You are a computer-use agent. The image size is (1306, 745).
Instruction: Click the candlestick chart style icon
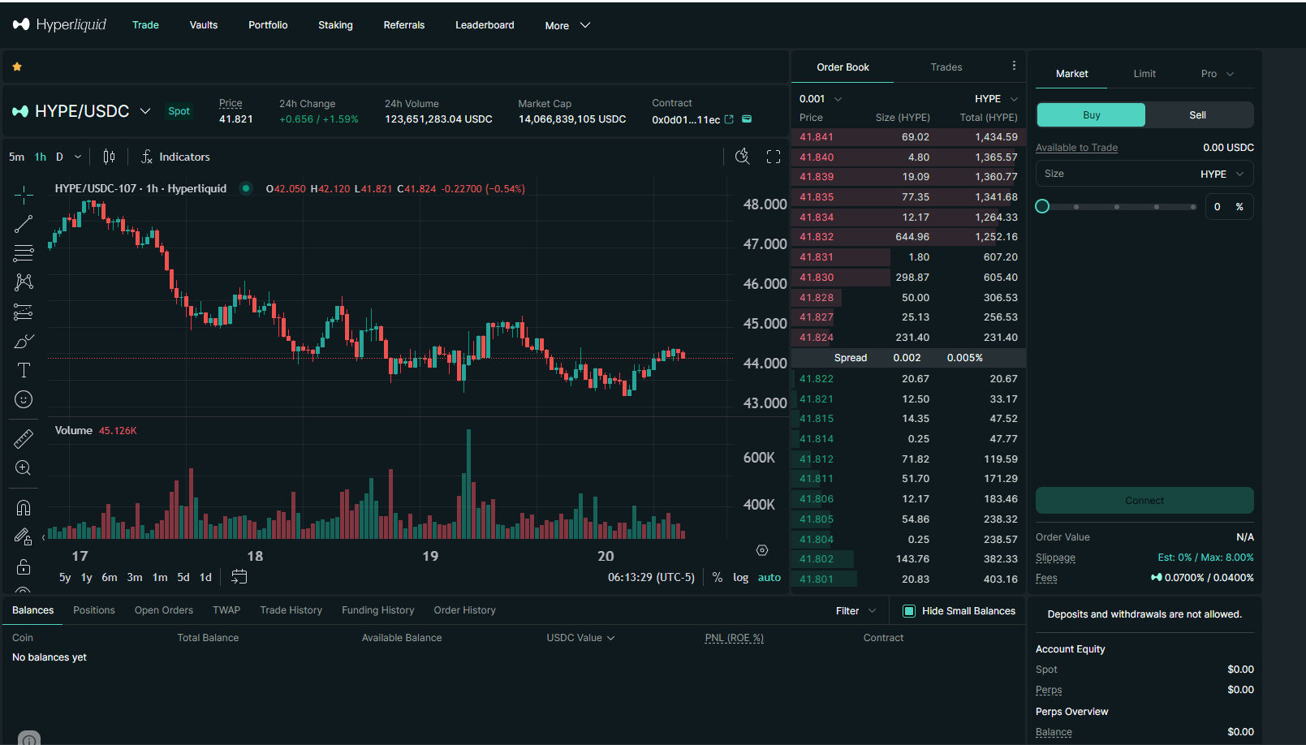coord(109,157)
